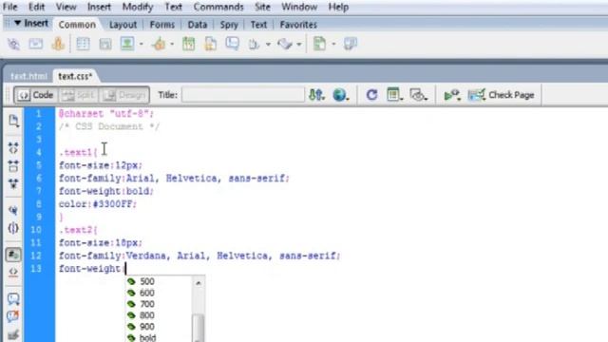Open Documents icon in coding toolbar
The image size is (608, 342).
point(13,121)
